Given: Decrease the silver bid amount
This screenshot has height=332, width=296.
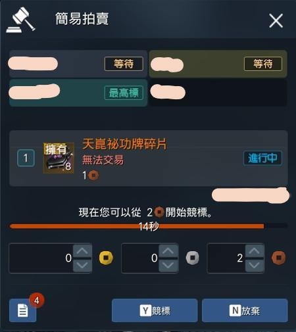Looking at the screenshot, I should coord(168,266).
